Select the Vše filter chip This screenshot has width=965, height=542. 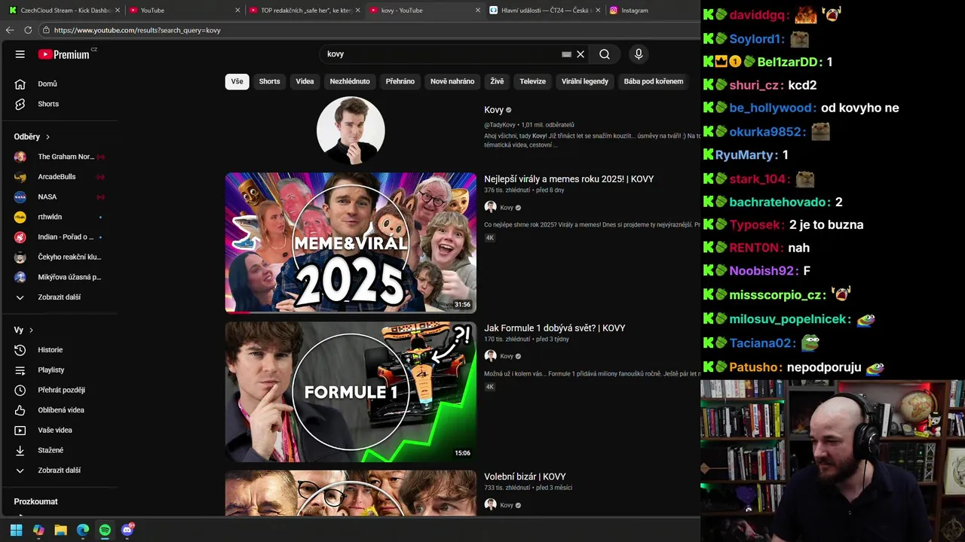click(237, 81)
